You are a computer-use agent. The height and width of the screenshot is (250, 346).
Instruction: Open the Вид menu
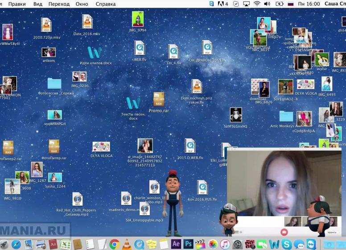tap(38, 4)
